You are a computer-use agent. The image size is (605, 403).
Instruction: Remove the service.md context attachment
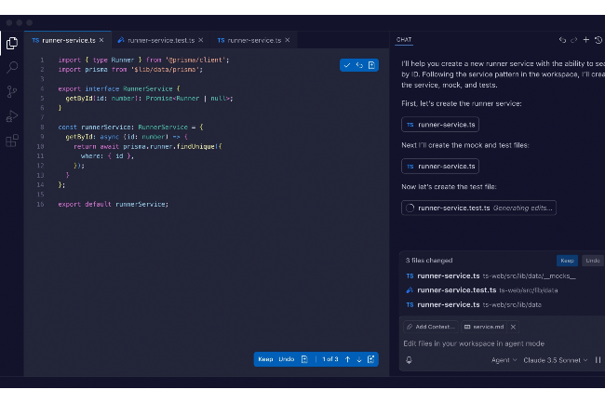pos(513,327)
